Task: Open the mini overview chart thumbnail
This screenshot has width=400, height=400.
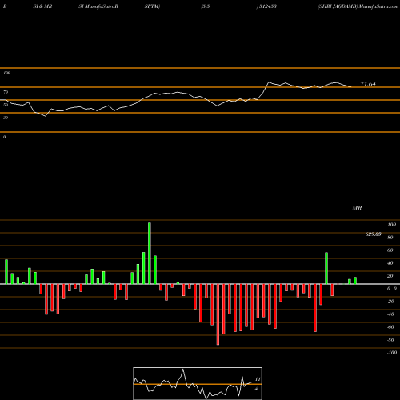Action: 198,383
